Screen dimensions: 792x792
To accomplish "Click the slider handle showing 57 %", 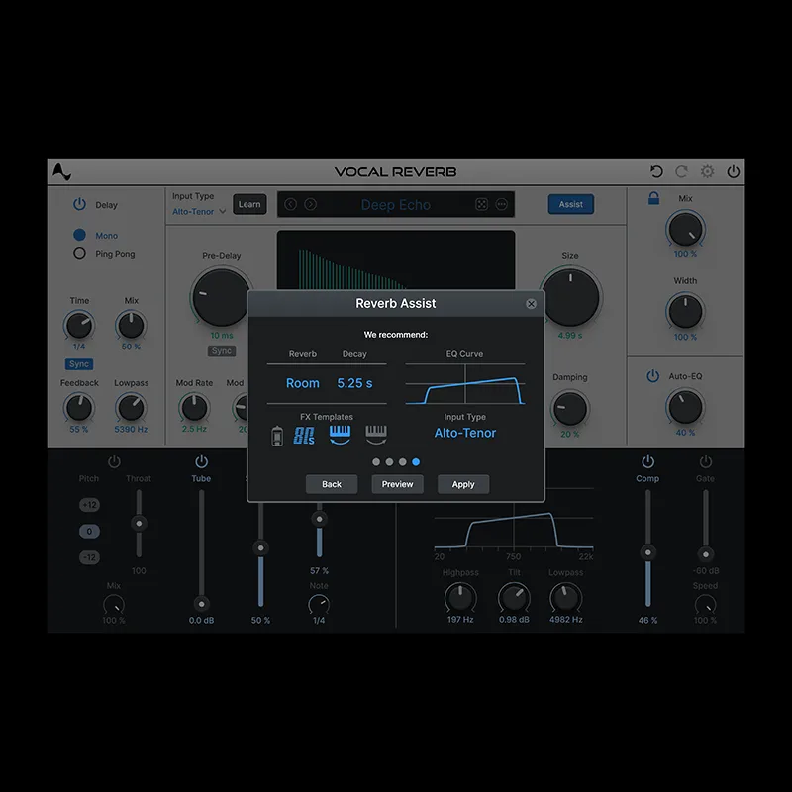I will [x=319, y=518].
